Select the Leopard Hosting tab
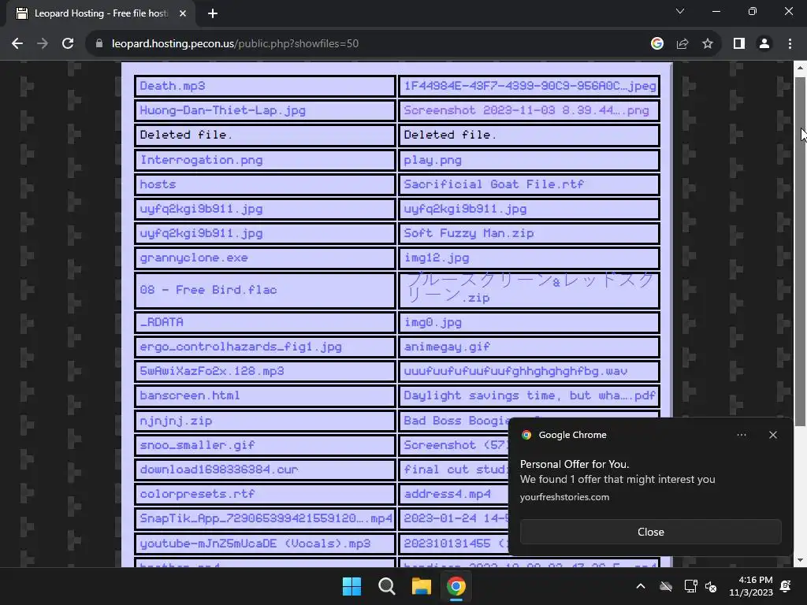This screenshot has width=807, height=605. tap(101, 13)
